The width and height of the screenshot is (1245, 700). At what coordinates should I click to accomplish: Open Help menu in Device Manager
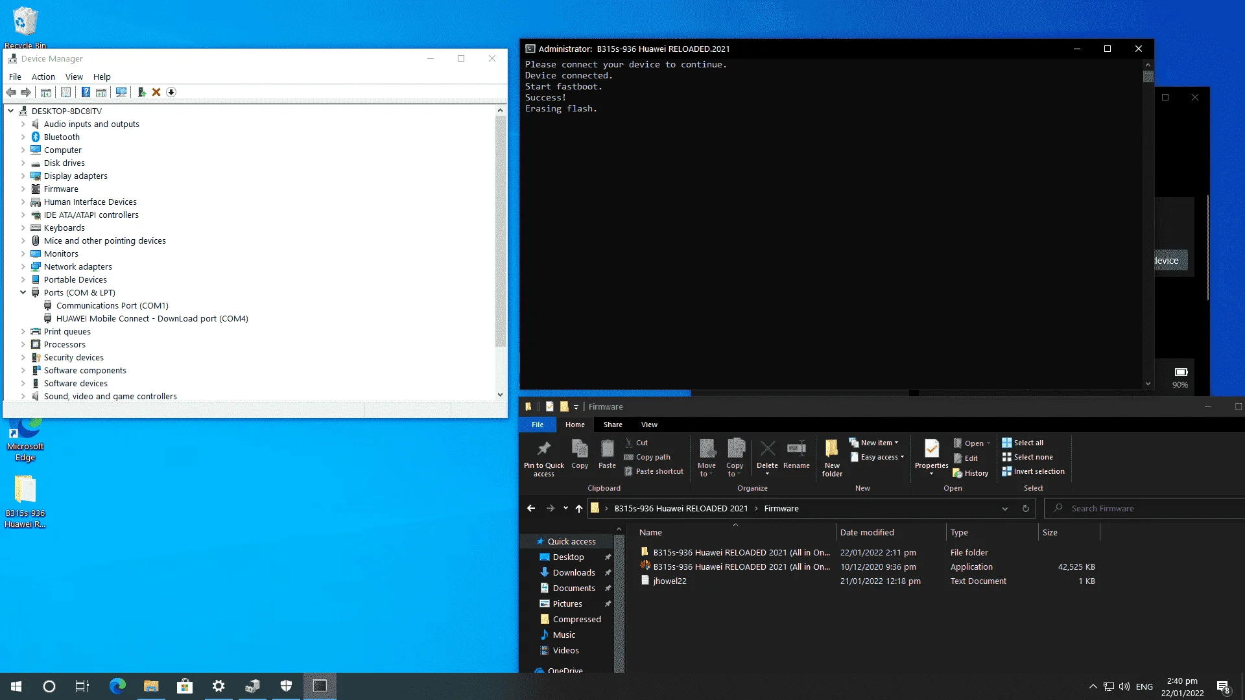[102, 76]
